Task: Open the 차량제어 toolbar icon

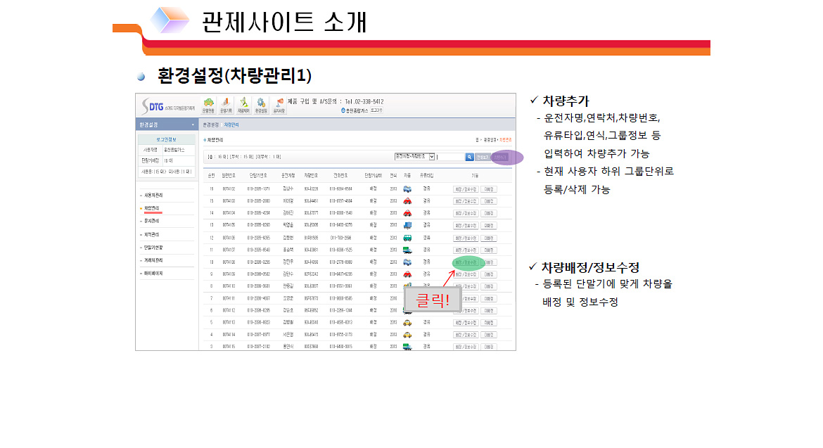Action: [x=244, y=105]
